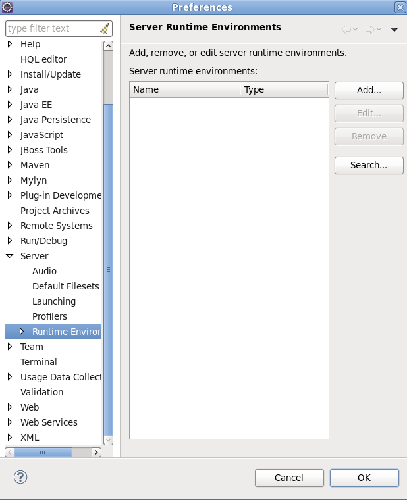Select Project Archives preferences
Screen dimensions: 407x500
[x=55, y=211]
